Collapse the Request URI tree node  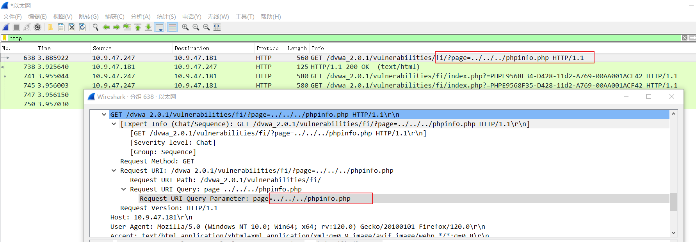coord(114,170)
